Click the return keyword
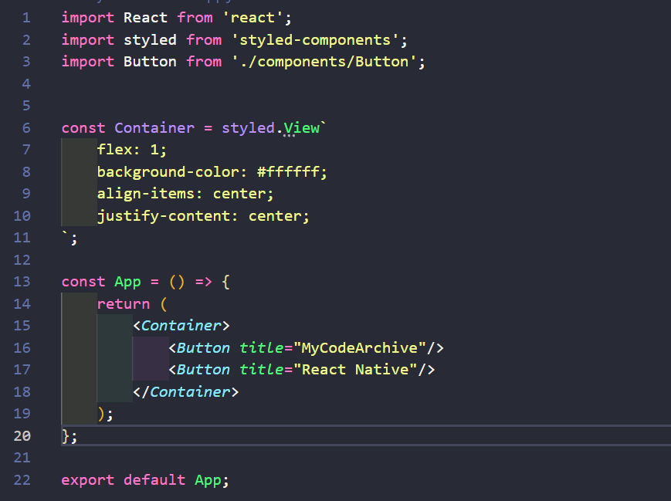 pyautogui.click(x=124, y=304)
